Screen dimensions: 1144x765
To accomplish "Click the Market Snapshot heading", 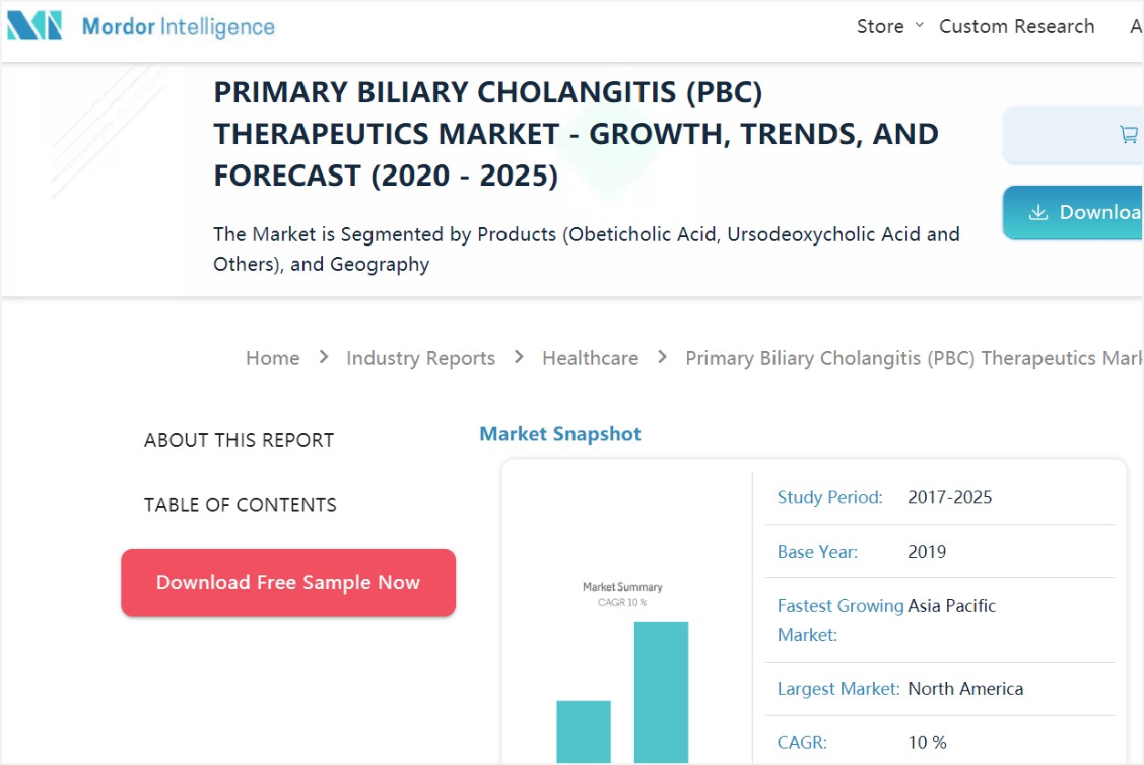I will [560, 434].
